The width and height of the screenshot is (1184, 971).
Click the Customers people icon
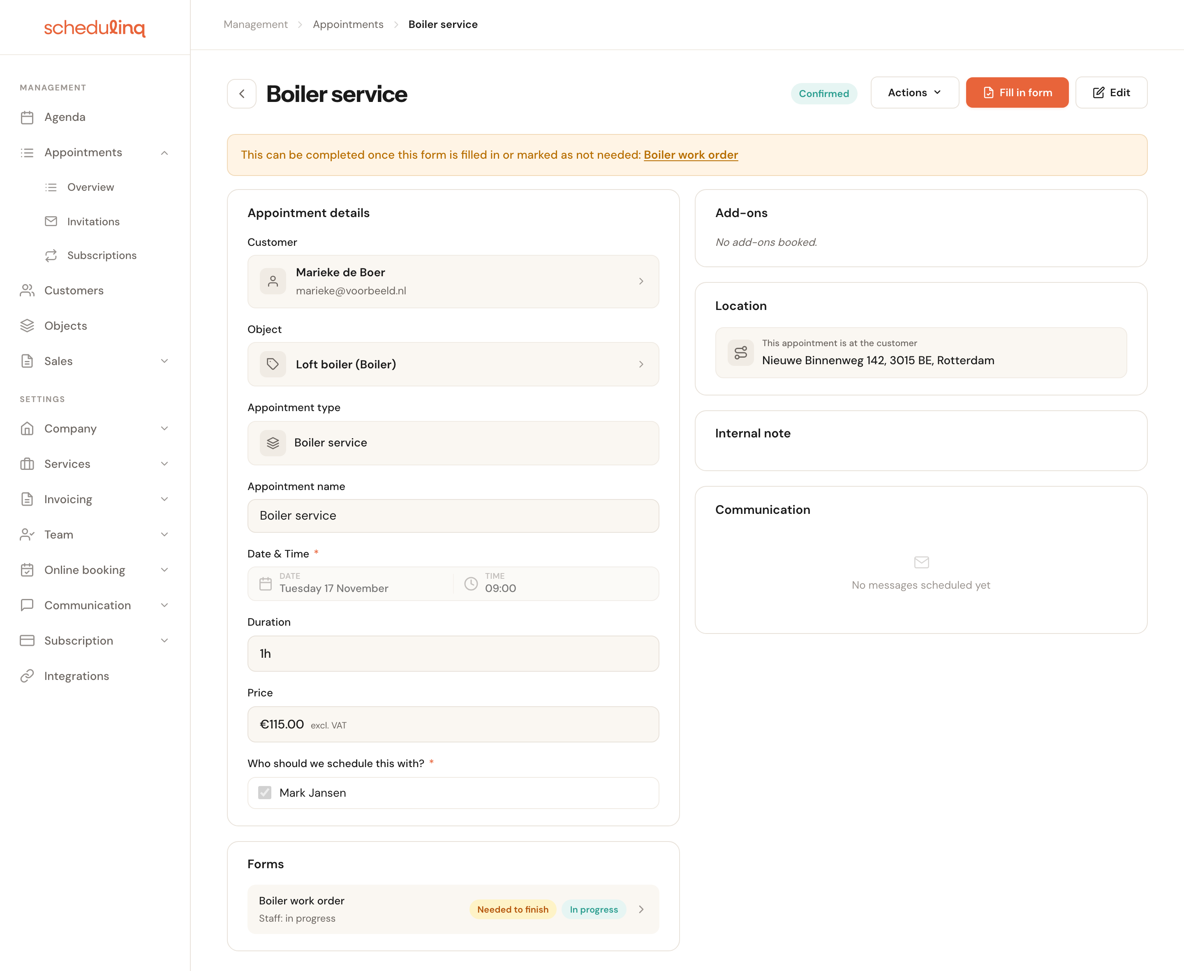click(27, 291)
